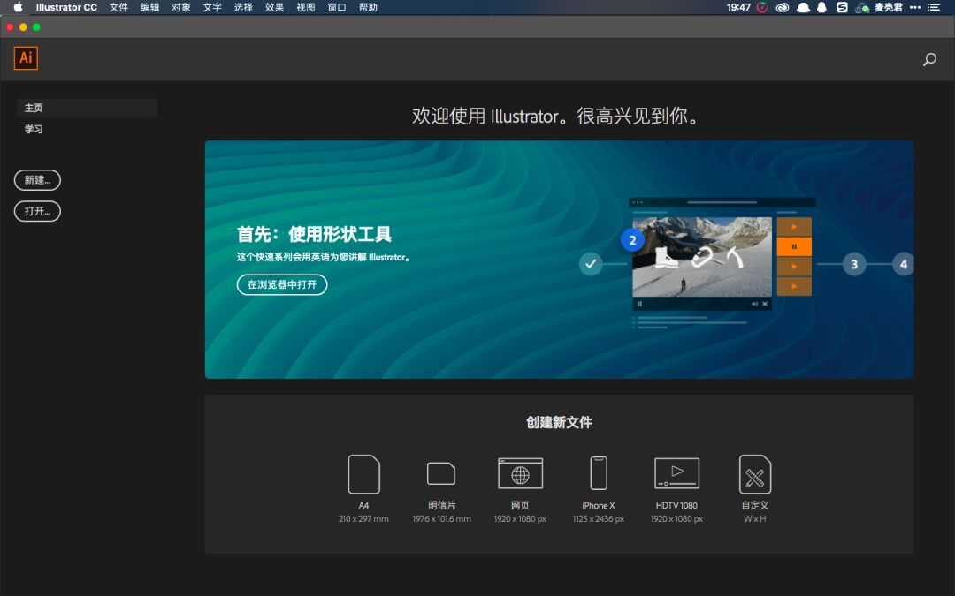The image size is (955, 596).
Task: Go to tutorial step 3 marker
Action: coord(854,264)
